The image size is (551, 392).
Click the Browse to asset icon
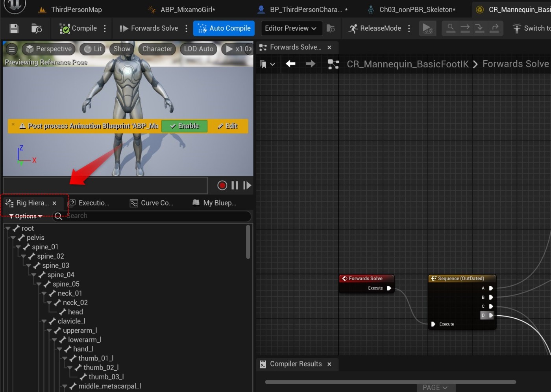(x=37, y=28)
